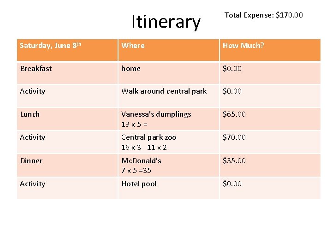The height and width of the screenshot is (249, 332).
Task: Select the $70.00 zoo cost cell
Action: tap(234, 137)
